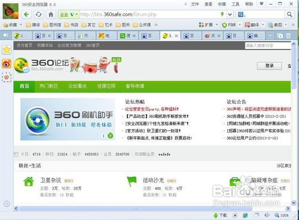Open the sidebar Weibo icon

click(7, 64)
